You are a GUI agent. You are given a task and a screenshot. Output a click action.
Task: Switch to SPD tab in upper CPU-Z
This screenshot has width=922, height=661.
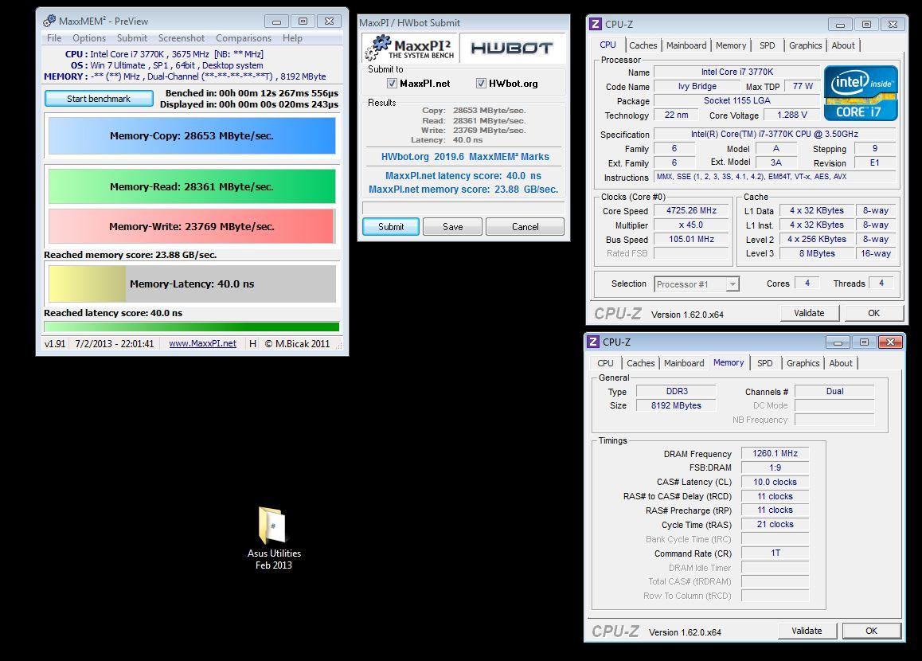tap(767, 45)
